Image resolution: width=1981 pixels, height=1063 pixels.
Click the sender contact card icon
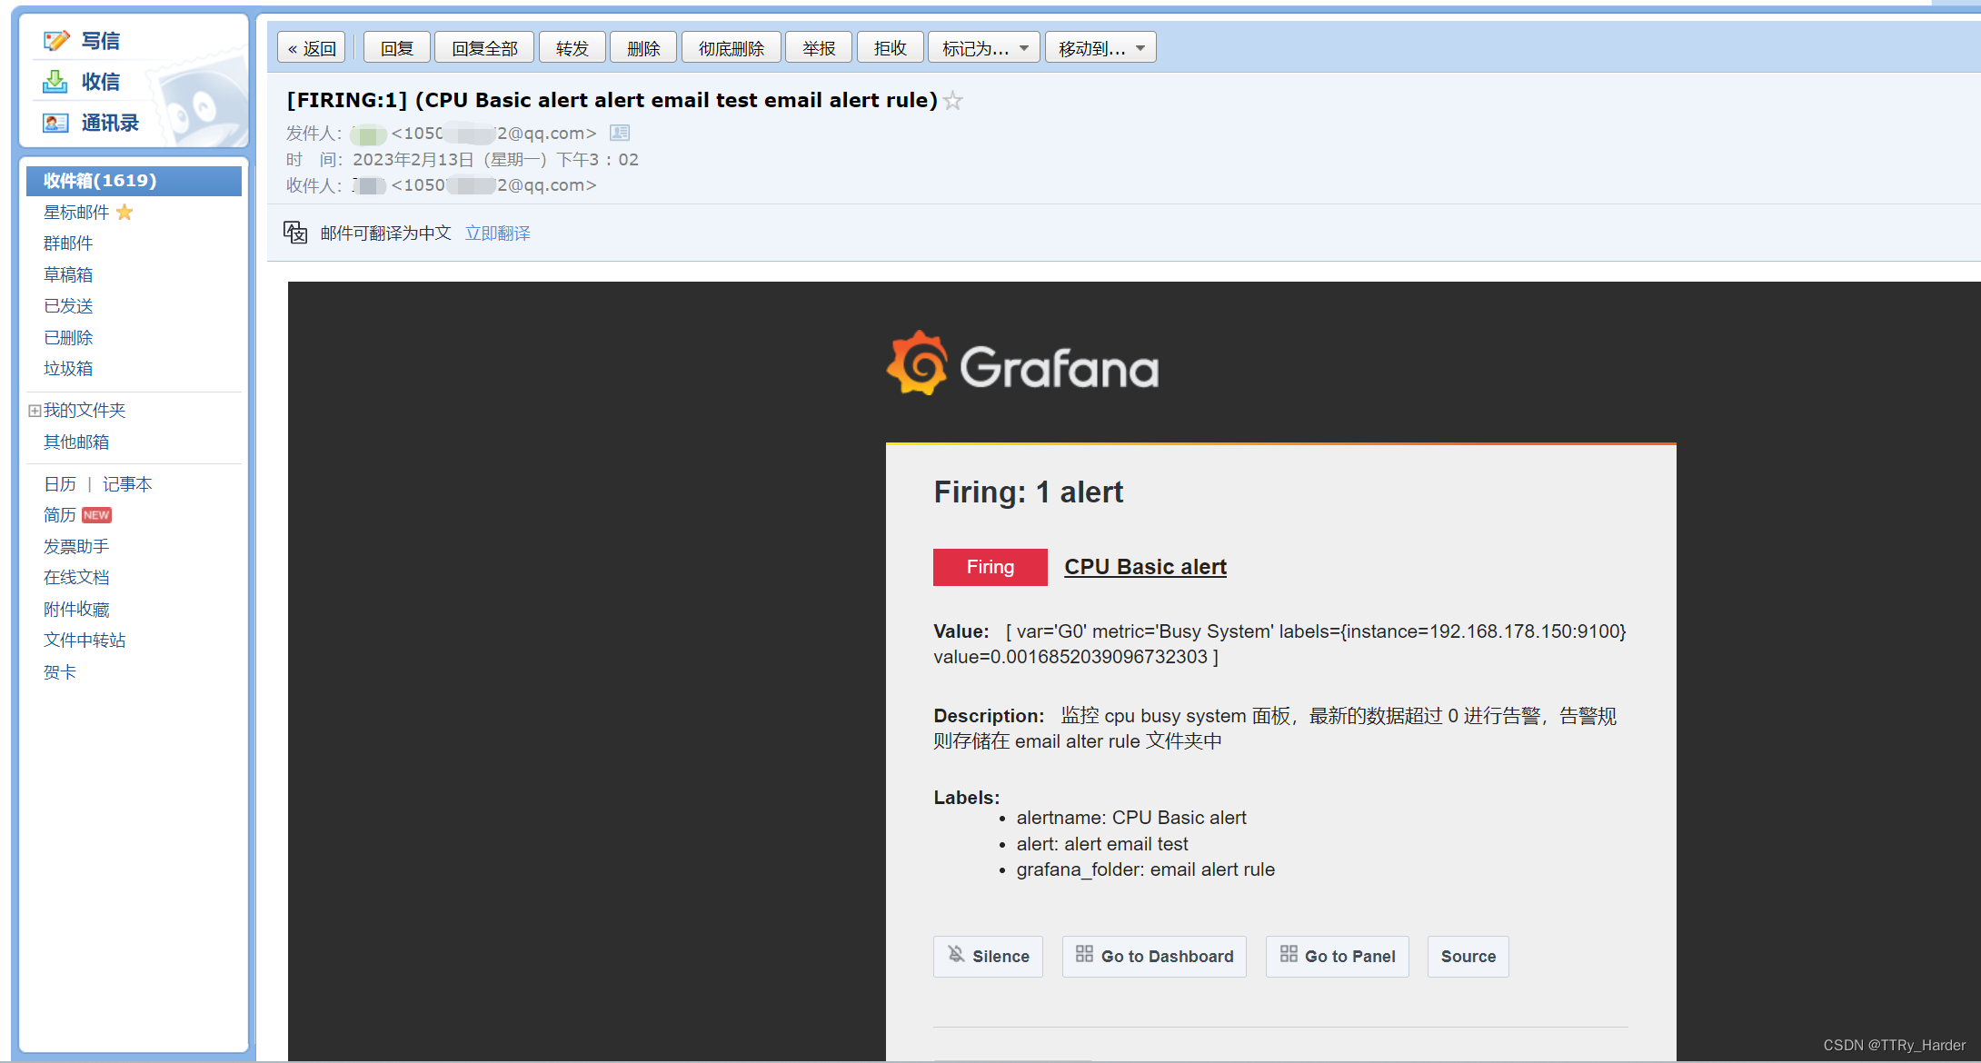click(x=620, y=133)
